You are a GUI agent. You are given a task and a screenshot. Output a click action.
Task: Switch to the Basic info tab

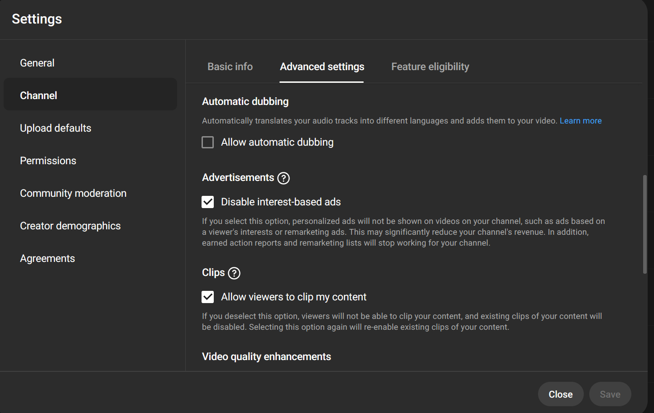[230, 67]
